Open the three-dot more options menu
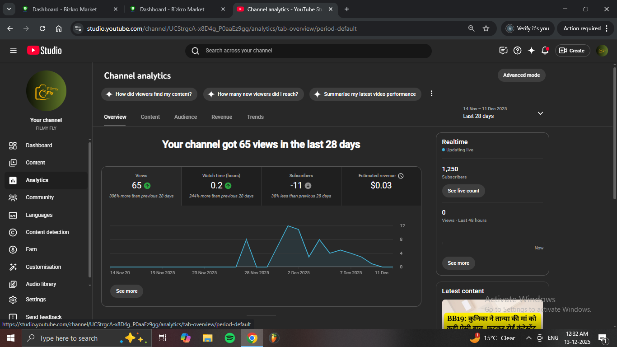Screen dimensions: 617x347 [x=431, y=94]
